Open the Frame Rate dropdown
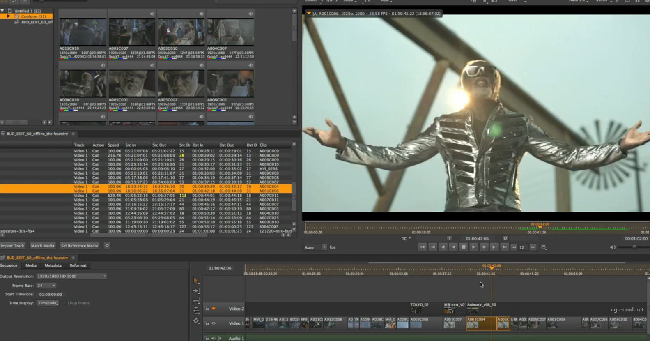 coord(46,286)
